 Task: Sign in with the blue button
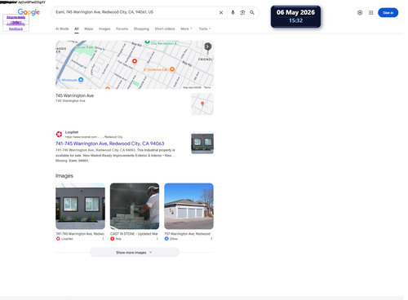tap(388, 12)
